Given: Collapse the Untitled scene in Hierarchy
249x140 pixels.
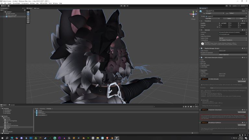Looking at the screenshot, I should [4, 12].
